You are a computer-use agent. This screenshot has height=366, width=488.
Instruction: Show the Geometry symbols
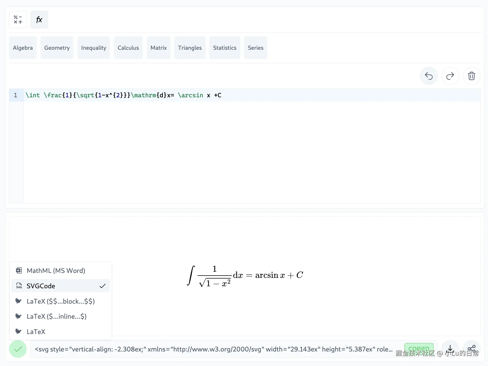point(57,48)
